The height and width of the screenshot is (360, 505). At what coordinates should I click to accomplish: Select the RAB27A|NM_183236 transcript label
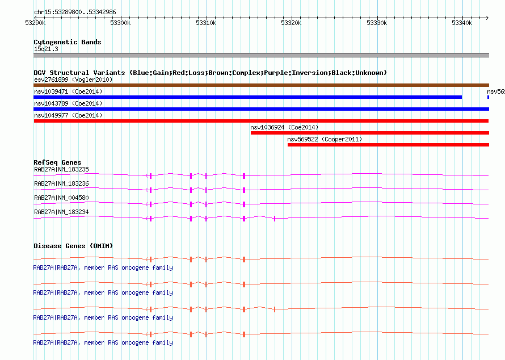click(61, 183)
